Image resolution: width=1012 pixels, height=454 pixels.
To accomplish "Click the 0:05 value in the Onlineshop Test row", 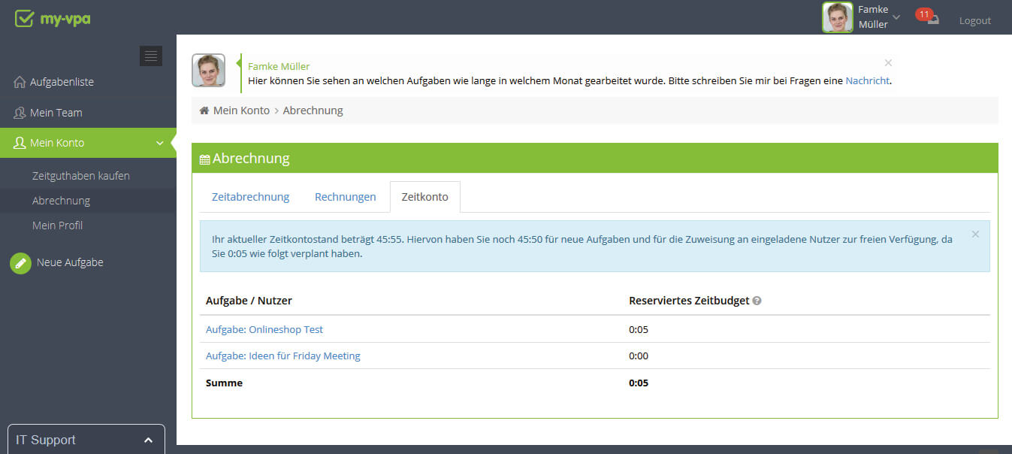I will 639,329.
